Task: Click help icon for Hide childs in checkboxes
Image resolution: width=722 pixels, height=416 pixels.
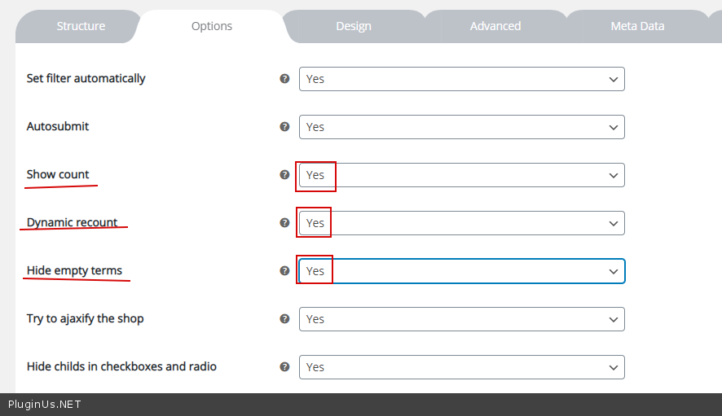Action: [284, 366]
